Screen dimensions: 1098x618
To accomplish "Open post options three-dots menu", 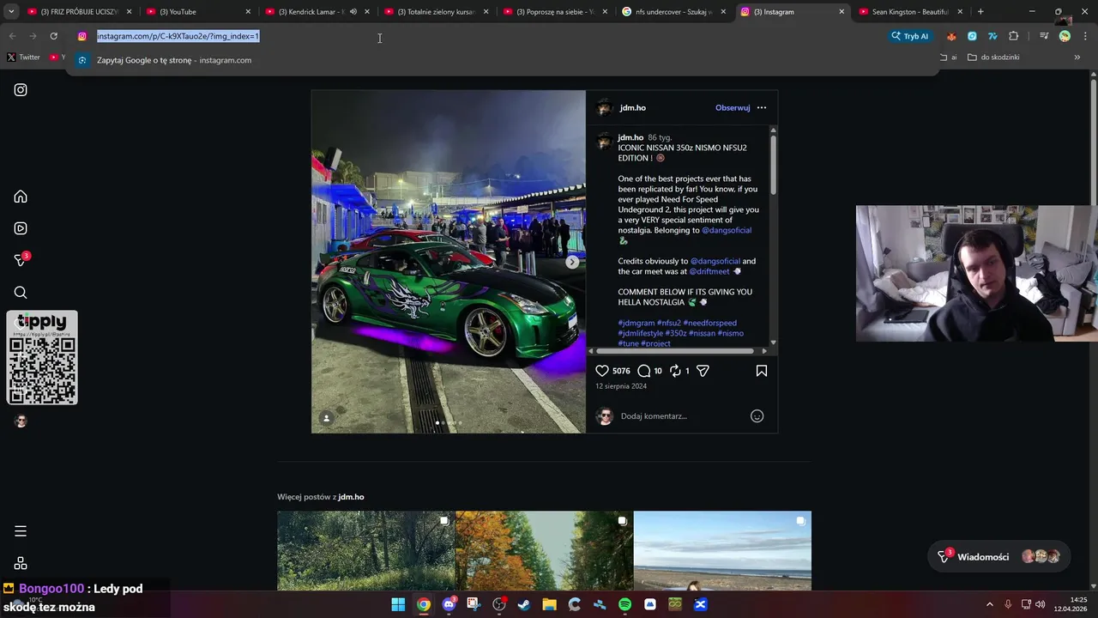I will (762, 108).
